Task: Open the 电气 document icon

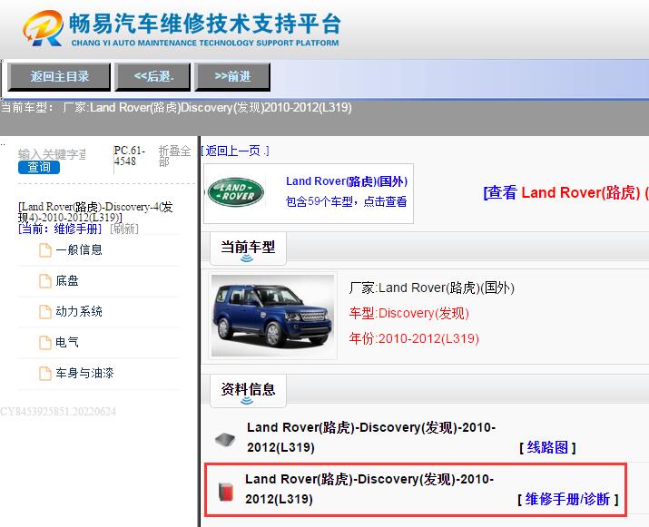Action: [x=45, y=343]
